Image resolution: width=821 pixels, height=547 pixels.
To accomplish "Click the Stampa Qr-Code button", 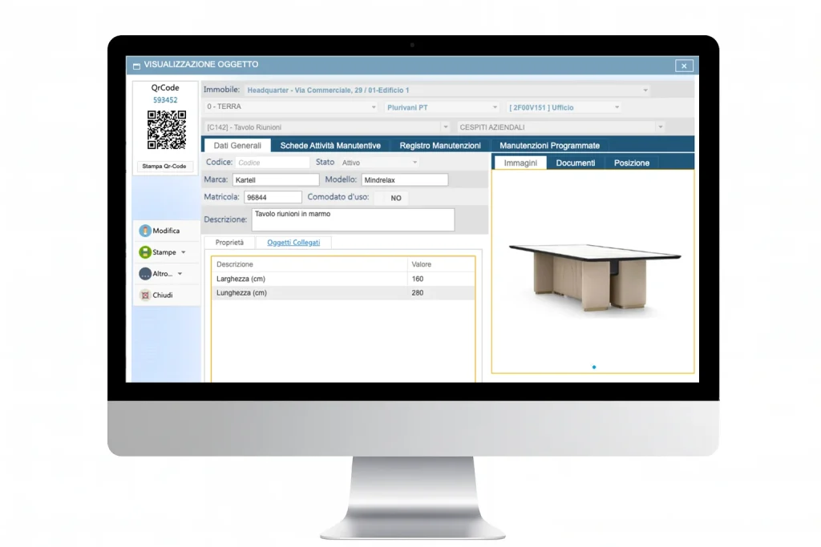I will point(164,167).
